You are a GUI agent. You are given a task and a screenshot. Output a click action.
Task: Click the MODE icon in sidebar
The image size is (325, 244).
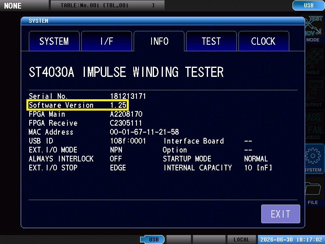[x=313, y=28]
